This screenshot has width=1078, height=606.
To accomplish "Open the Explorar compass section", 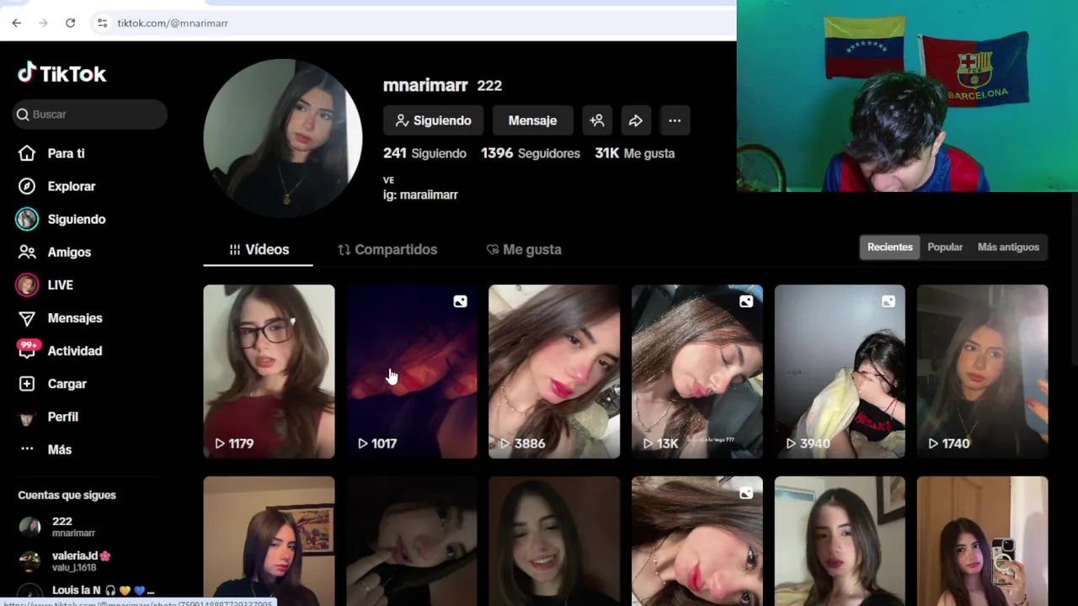I will [x=57, y=186].
